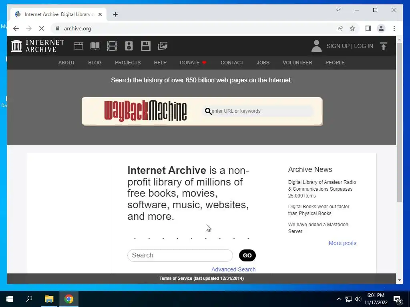Open the Mastodon Server news post

pyautogui.click(x=318, y=228)
